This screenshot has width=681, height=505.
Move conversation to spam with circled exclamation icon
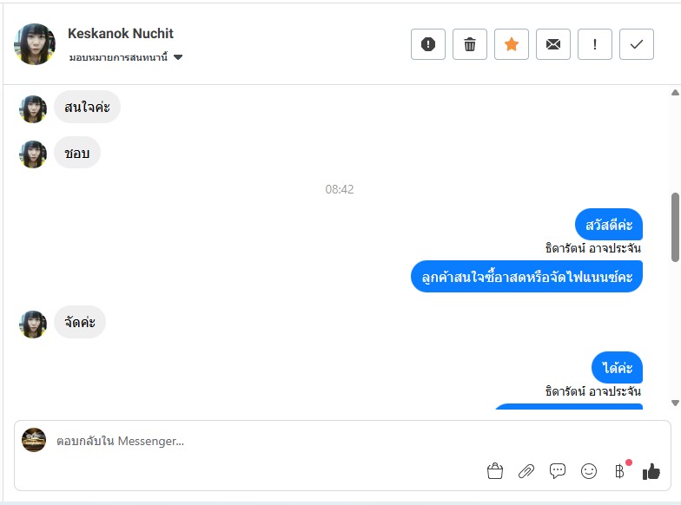pos(428,44)
